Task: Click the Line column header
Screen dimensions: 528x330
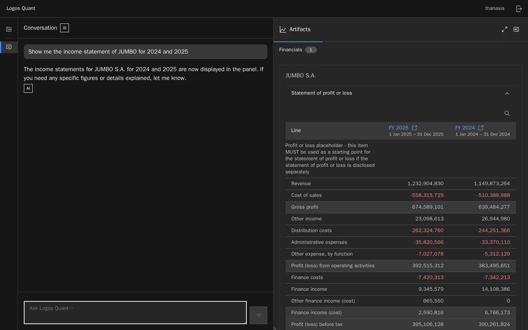Action: (296, 131)
